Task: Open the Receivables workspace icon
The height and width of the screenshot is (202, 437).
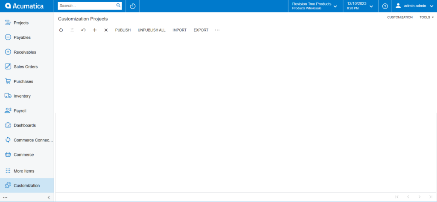Action: (x=8, y=52)
